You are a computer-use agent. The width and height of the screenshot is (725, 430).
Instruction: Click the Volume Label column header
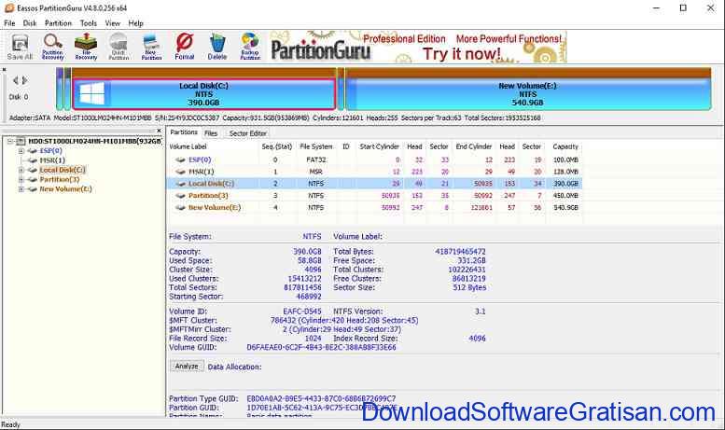pos(188,147)
